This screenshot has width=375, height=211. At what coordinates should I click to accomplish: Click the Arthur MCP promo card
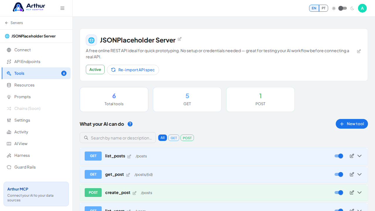(x=36, y=194)
